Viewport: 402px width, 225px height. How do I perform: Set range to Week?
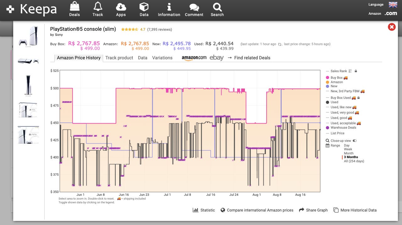point(348,149)
